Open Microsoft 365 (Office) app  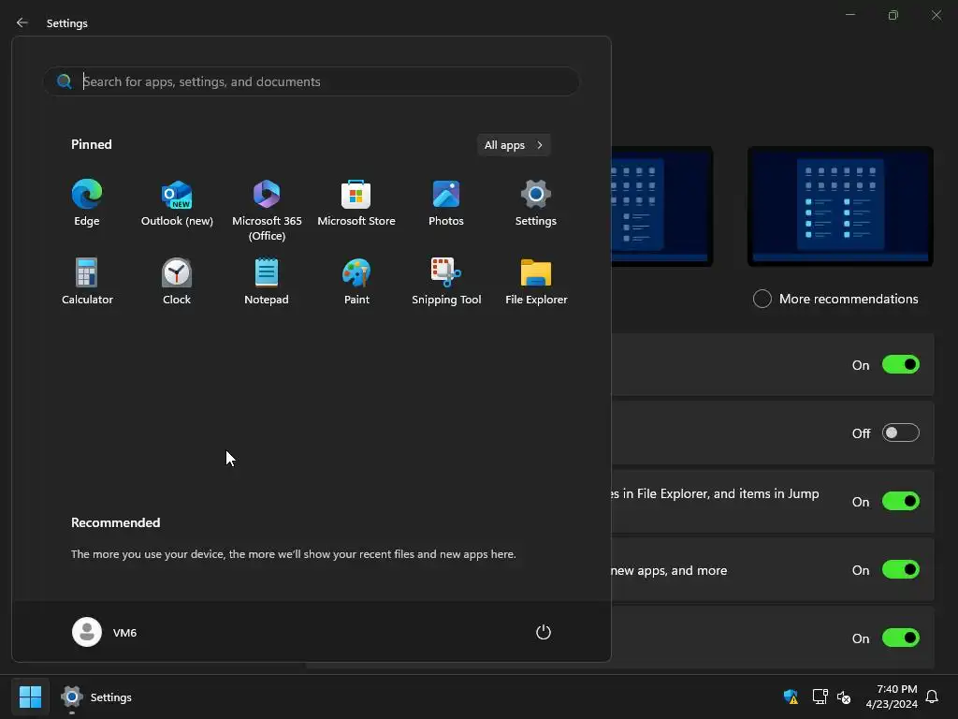(267, 211)
